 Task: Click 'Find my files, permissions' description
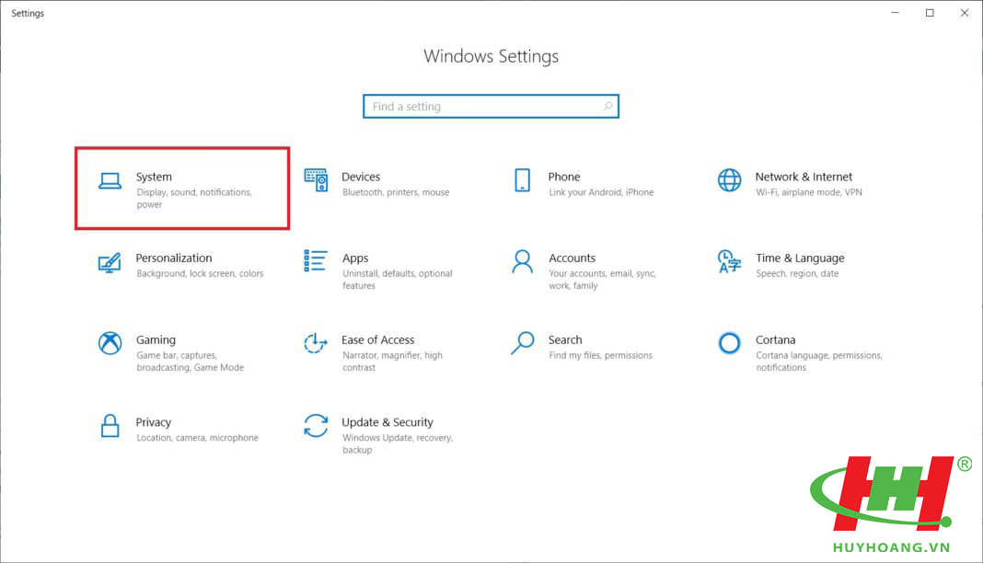(601, 355)
